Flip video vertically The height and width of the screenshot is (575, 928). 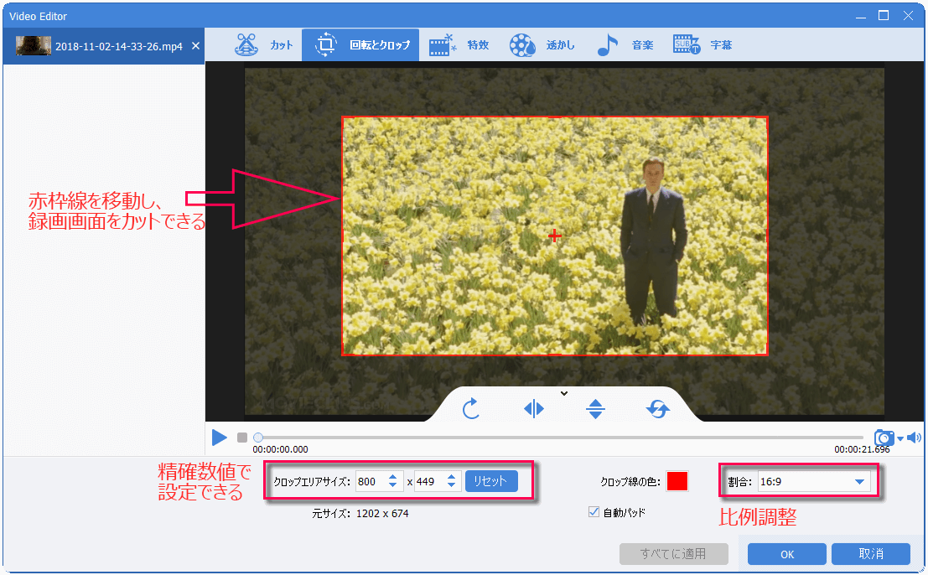[595, 409]
